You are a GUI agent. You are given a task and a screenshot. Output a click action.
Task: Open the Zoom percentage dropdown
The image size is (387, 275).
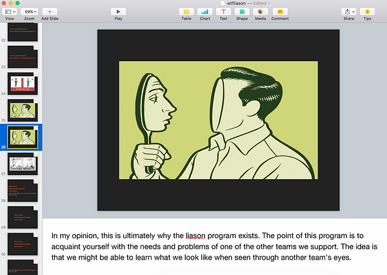[29, 12]
